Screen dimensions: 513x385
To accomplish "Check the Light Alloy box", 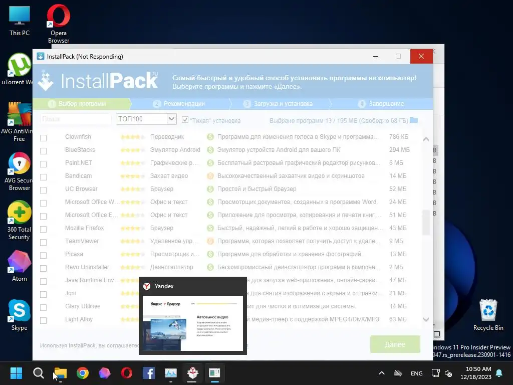I will click(x=43, y=320).
